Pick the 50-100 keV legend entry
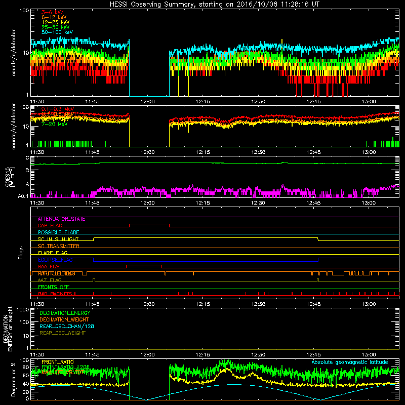The height and width of the screenshot is (405, 405). pos(57,32)
